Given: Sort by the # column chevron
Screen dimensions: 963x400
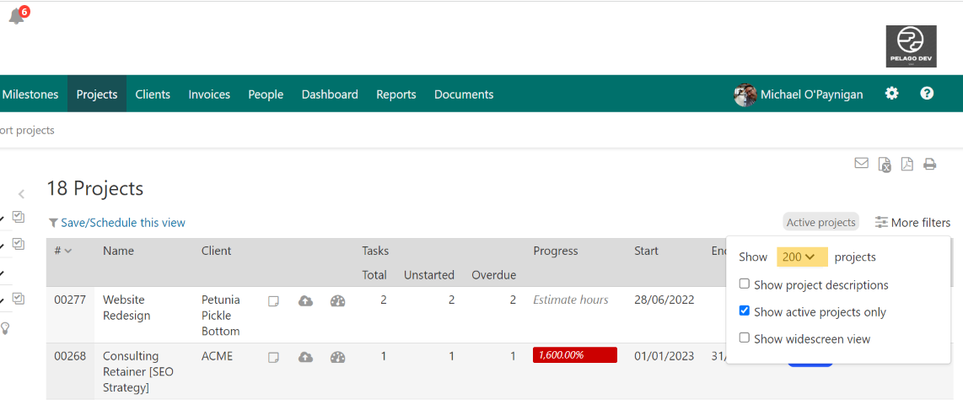Looking at the screenshot, I should point(68,251).
